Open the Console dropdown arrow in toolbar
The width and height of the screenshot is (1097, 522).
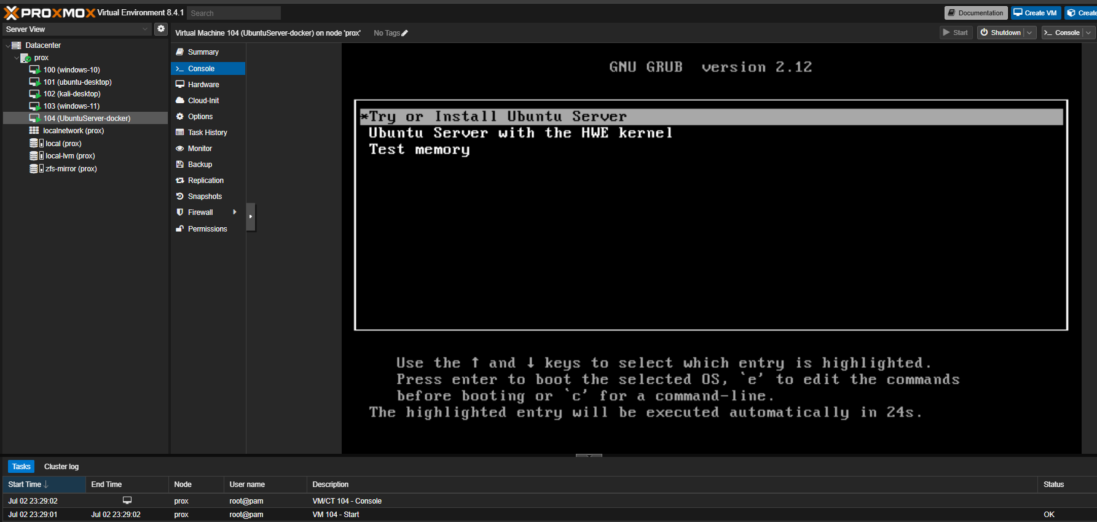click(x=1088, y=33)
